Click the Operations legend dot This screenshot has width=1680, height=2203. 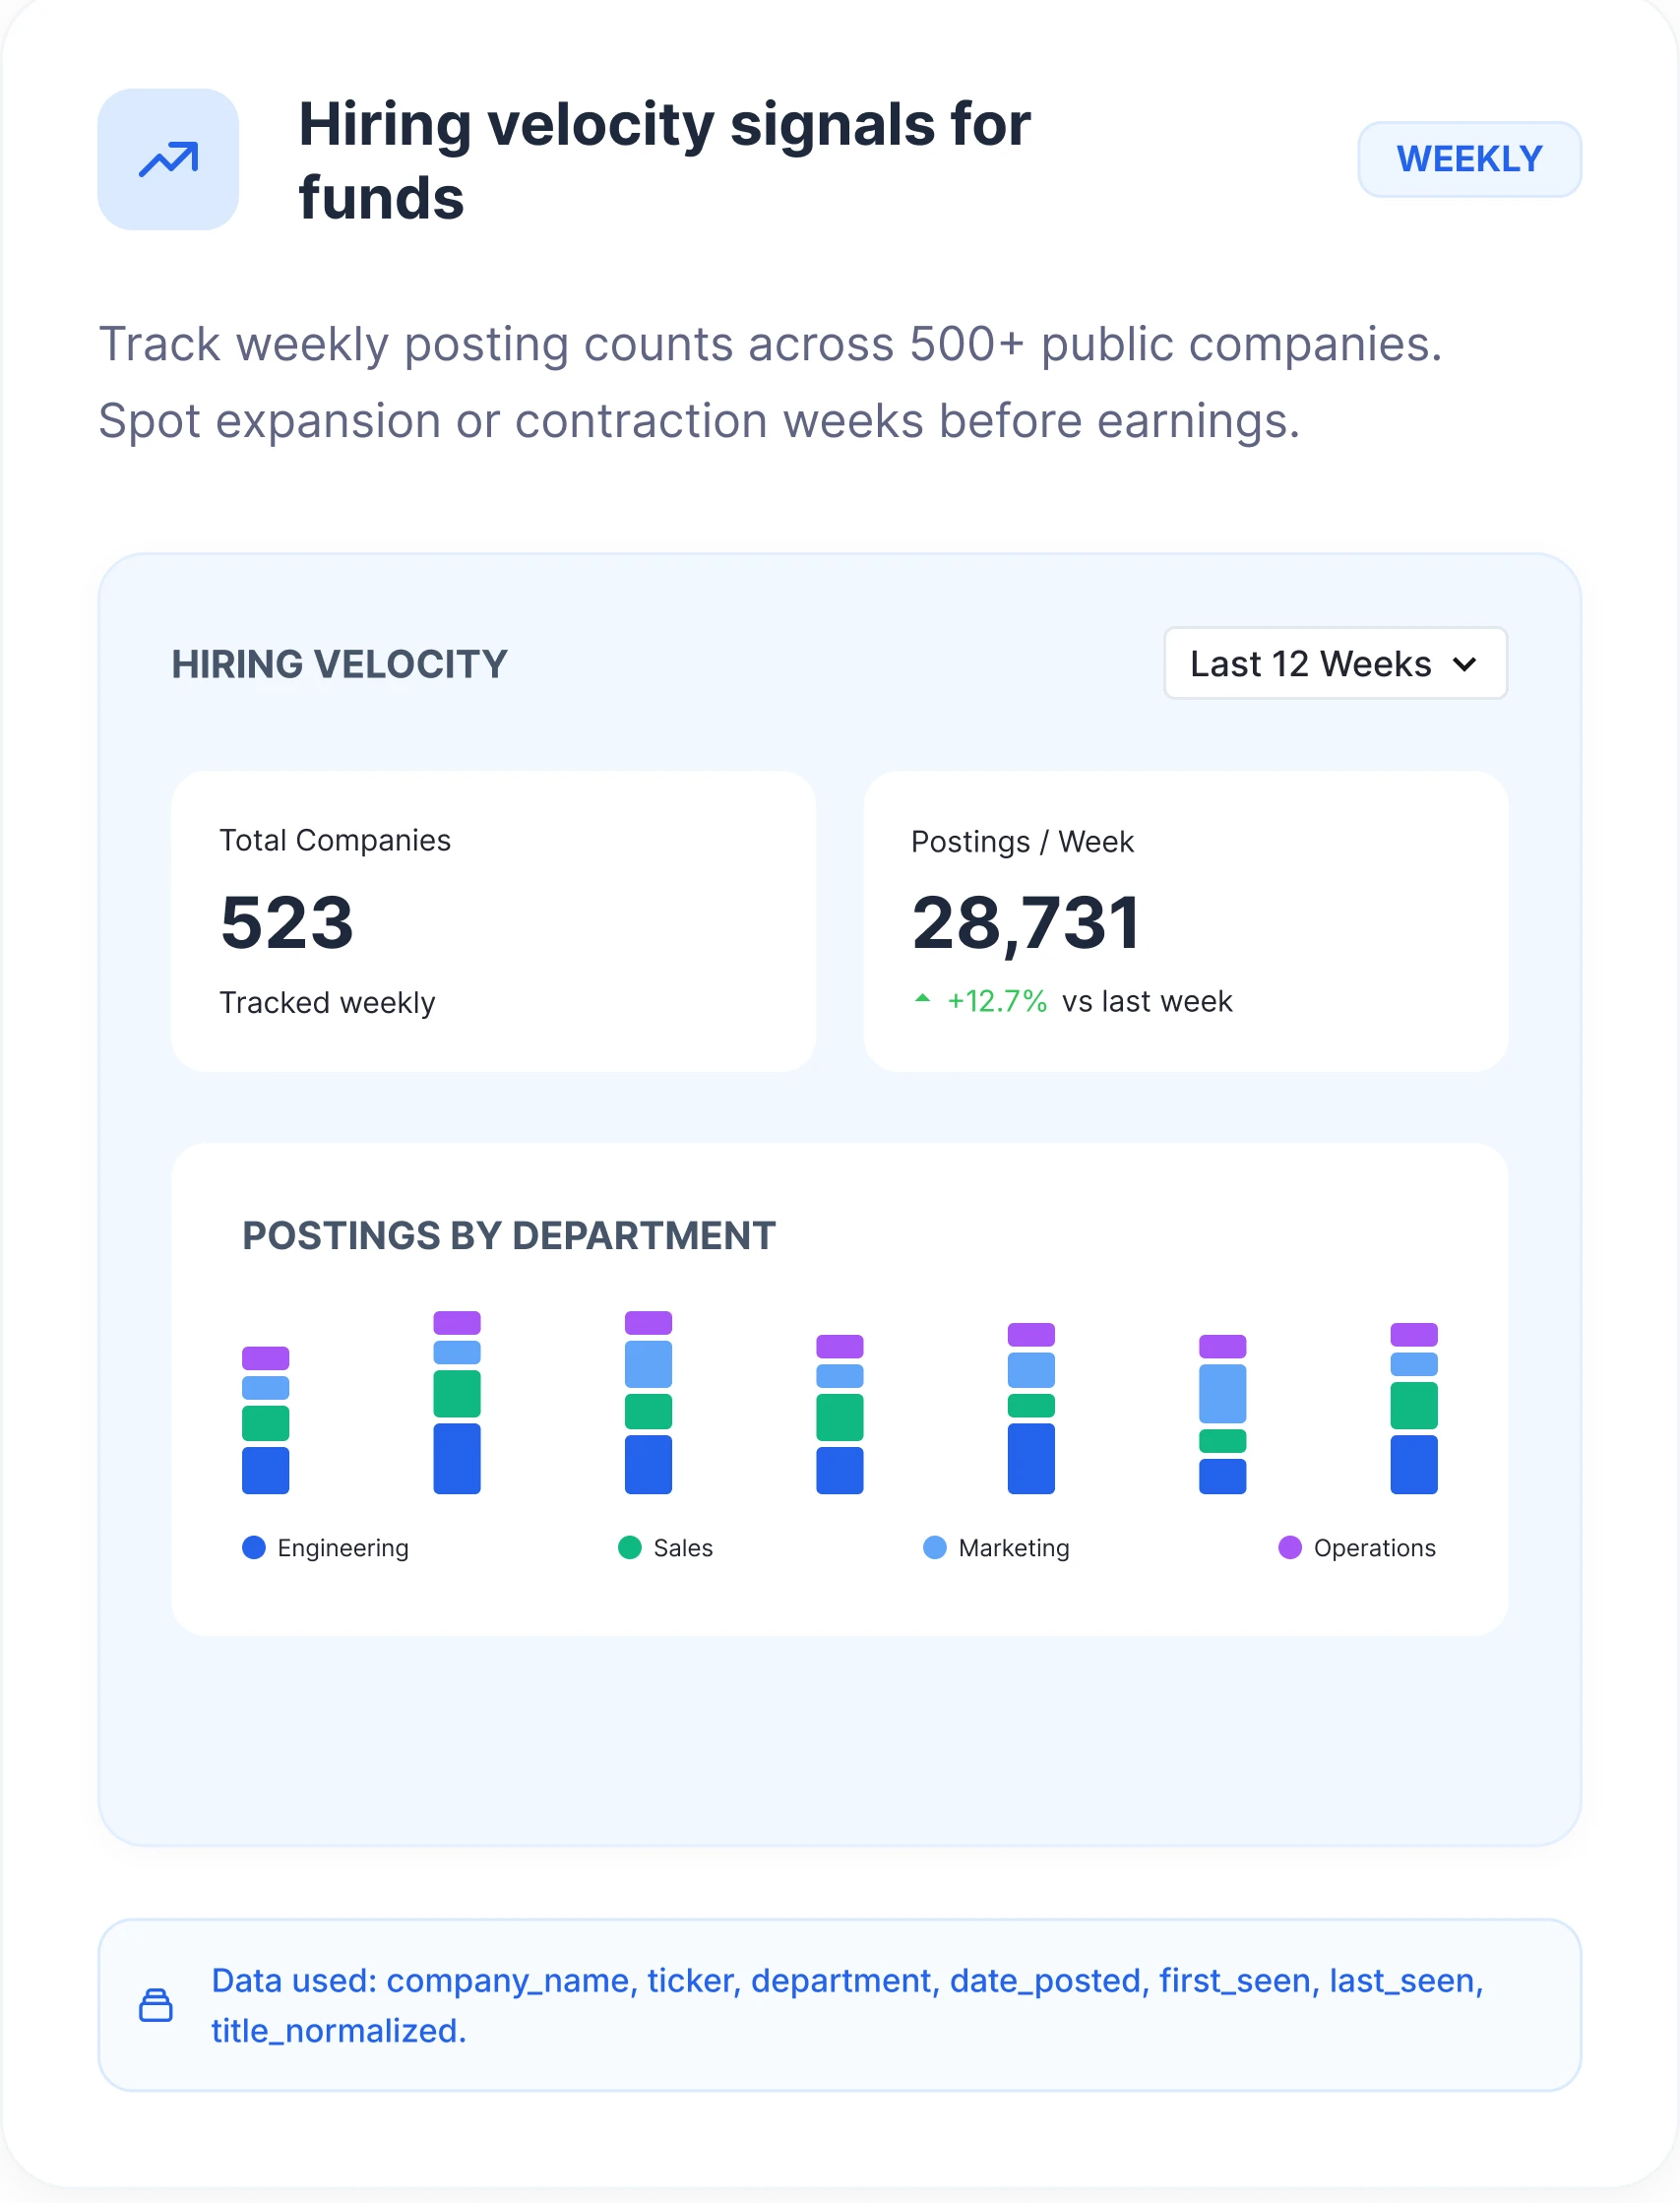click(1290, 1547)
